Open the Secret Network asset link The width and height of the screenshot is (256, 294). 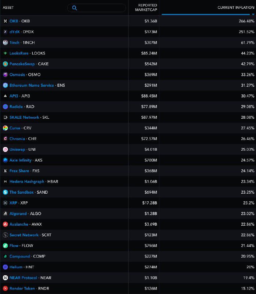point(24,235)
